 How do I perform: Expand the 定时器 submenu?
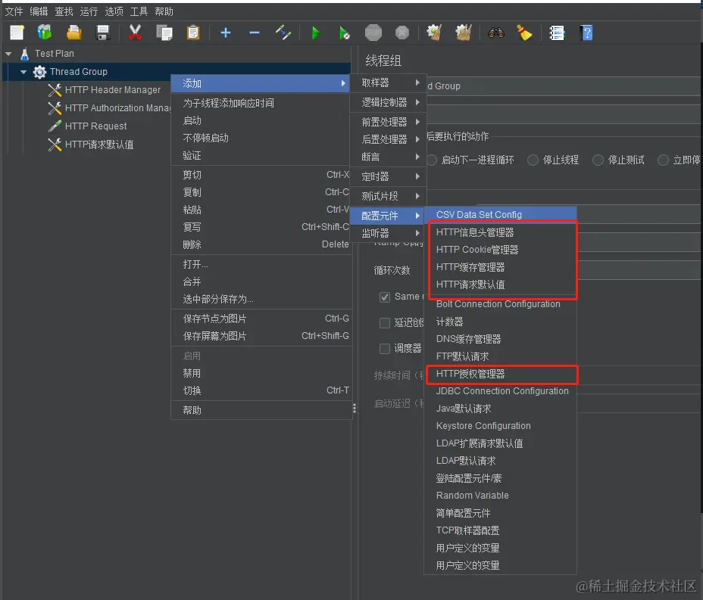click(x=389, y=176)
